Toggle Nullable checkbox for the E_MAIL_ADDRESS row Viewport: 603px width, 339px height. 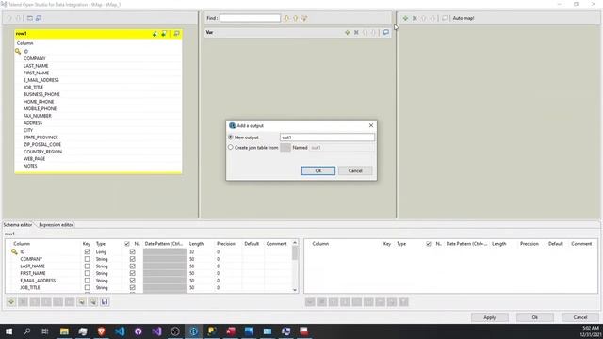pyautogui.click(x=132, y=281)
